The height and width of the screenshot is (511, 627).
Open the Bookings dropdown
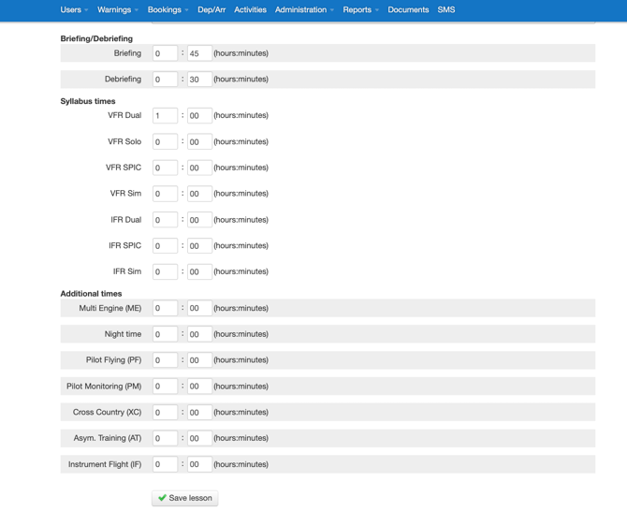[168, 10]
